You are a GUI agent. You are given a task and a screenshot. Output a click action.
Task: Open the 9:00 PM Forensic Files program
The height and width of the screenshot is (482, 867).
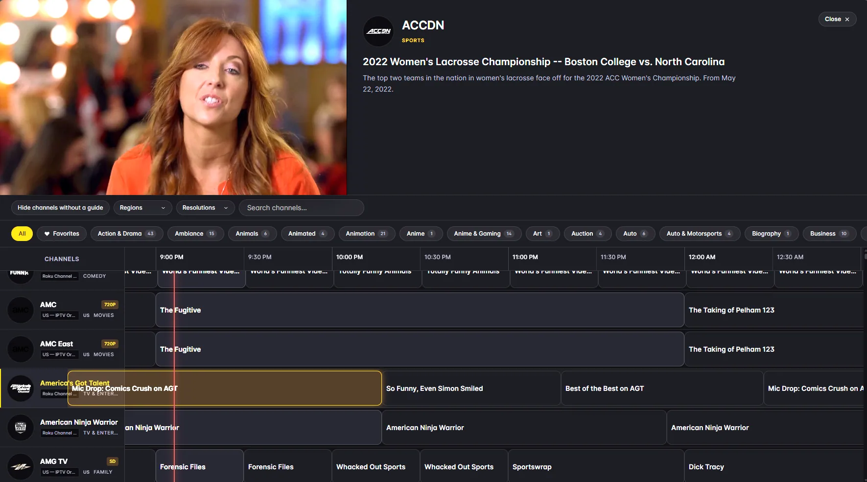click(x=199, y=467)
